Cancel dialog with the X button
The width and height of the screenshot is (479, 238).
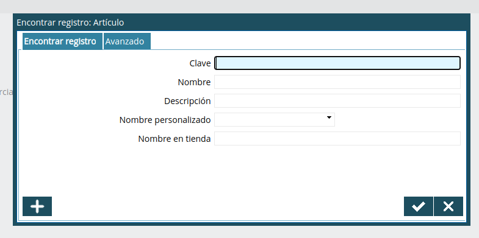click(x=448, y=206)
